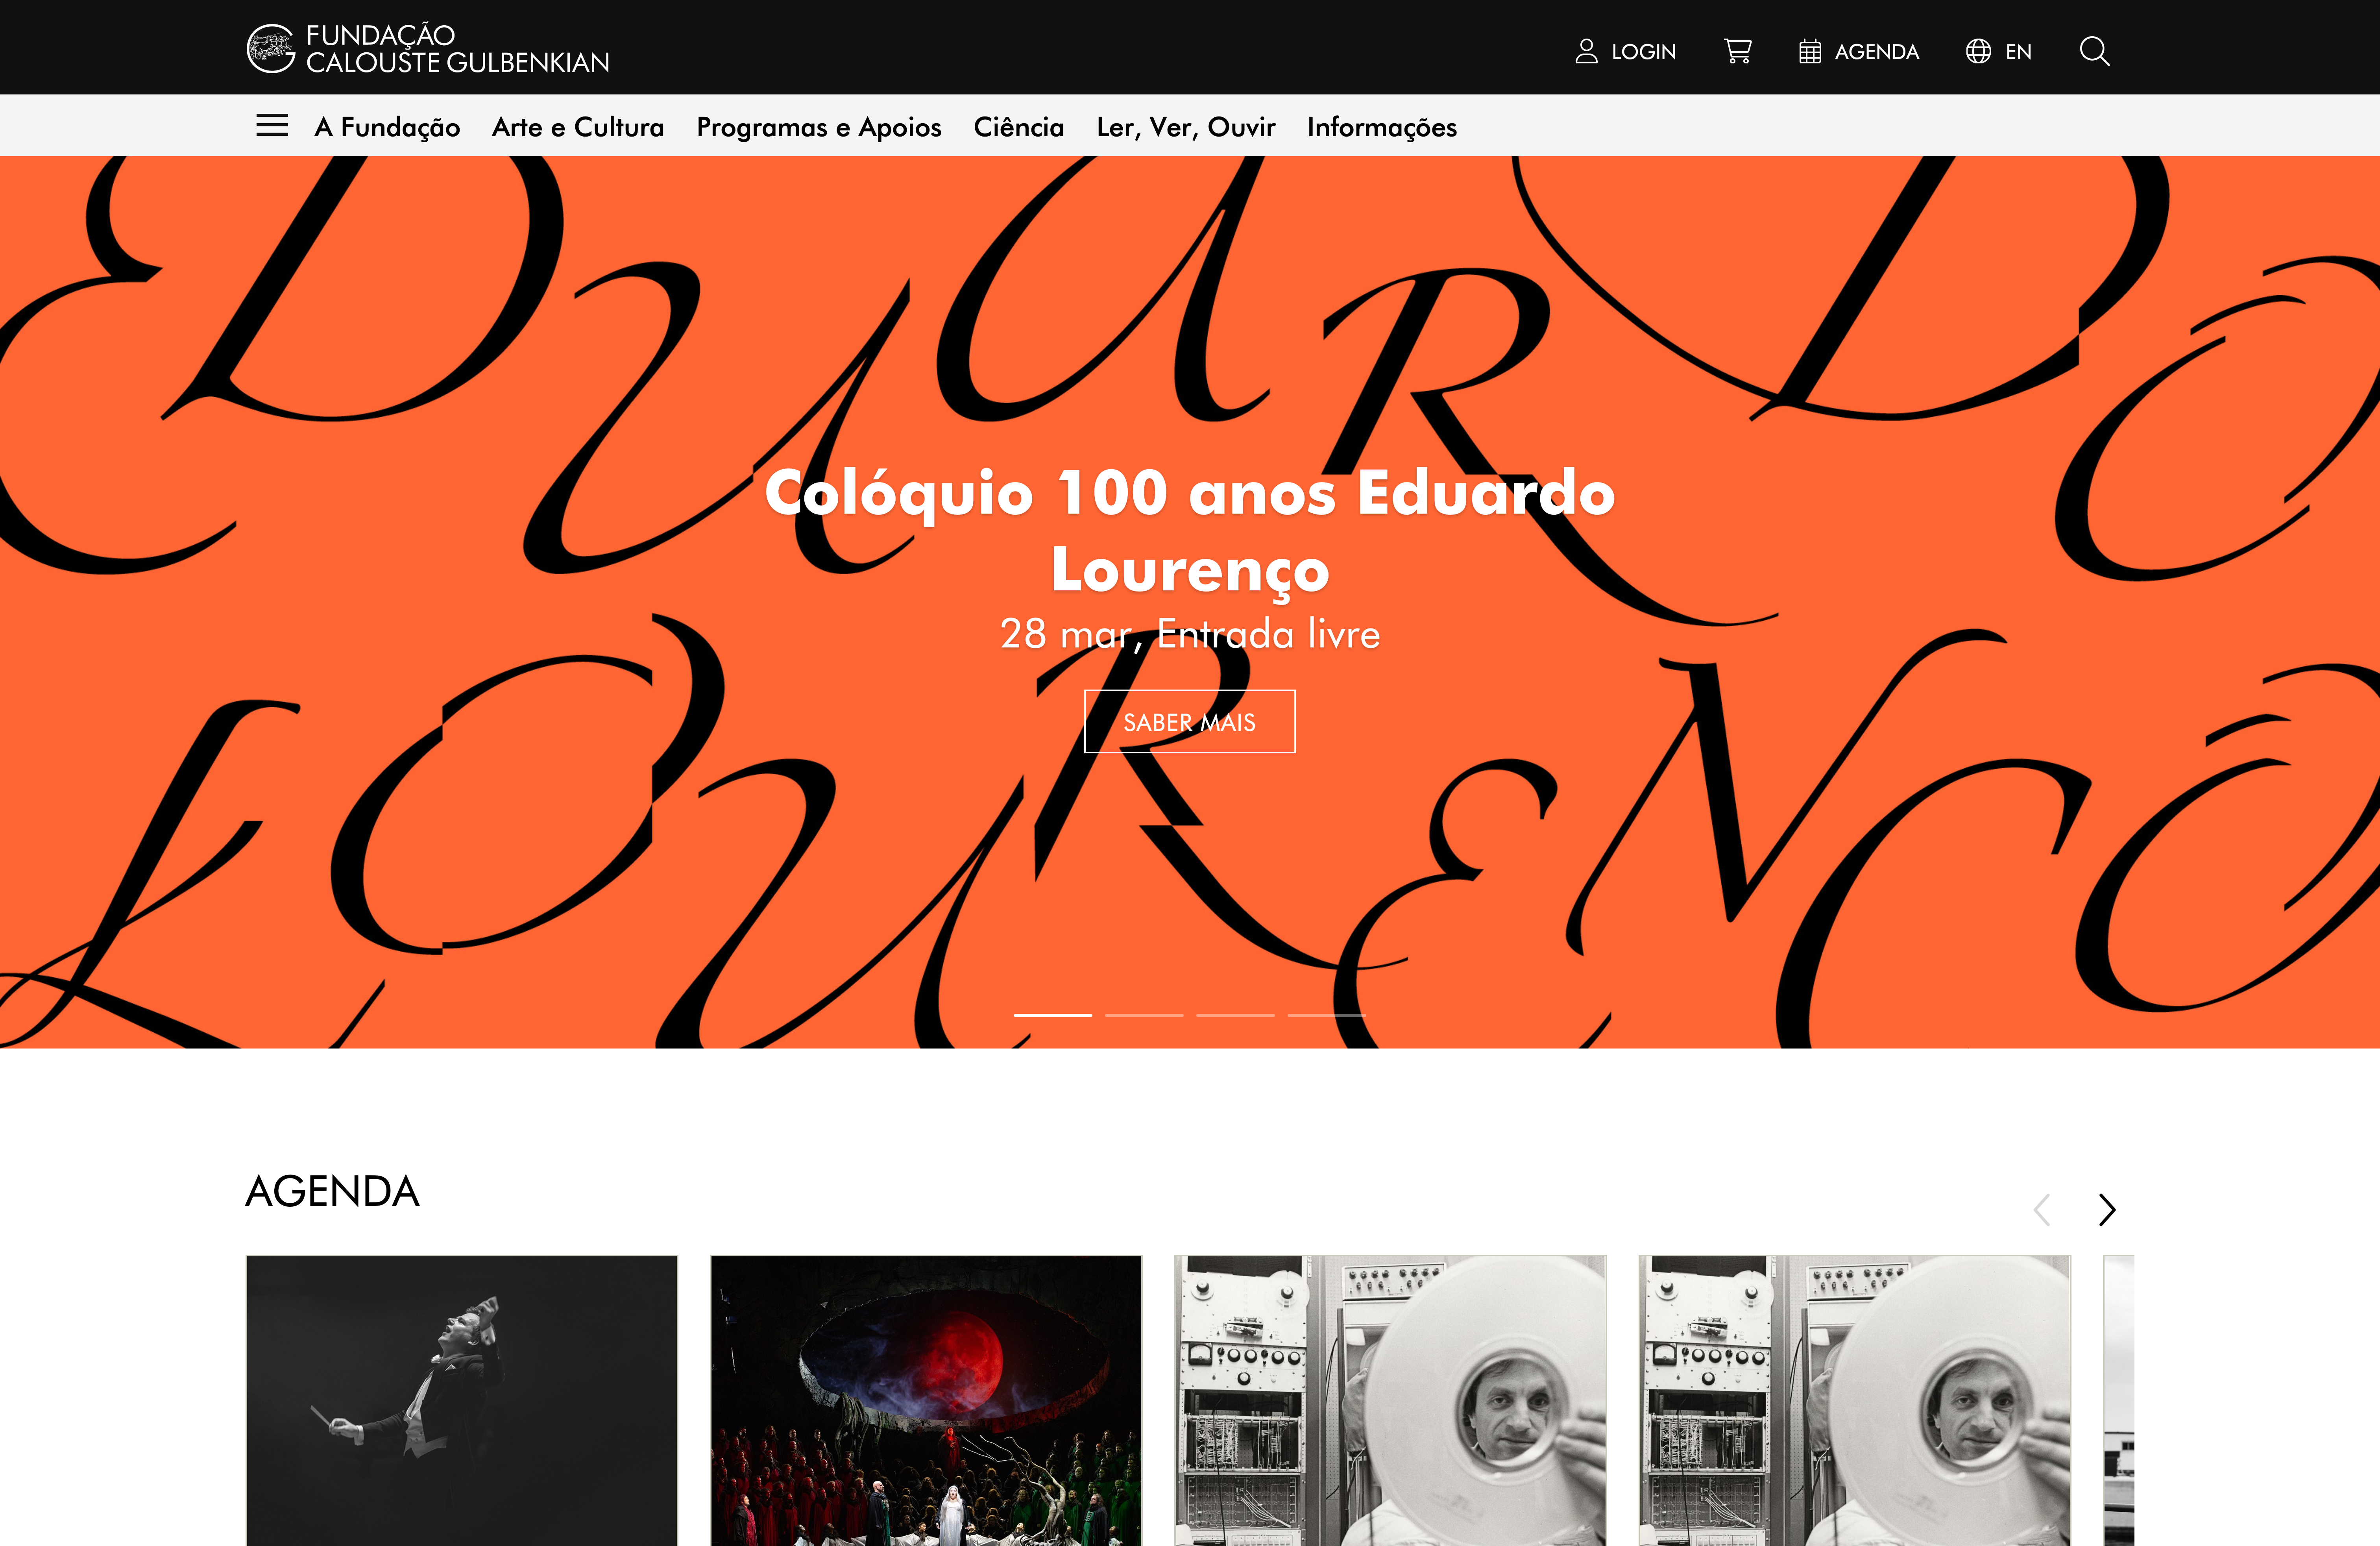
Task: Open the Informações menu
Action: pyautogui.click(x=1382, y=127)
